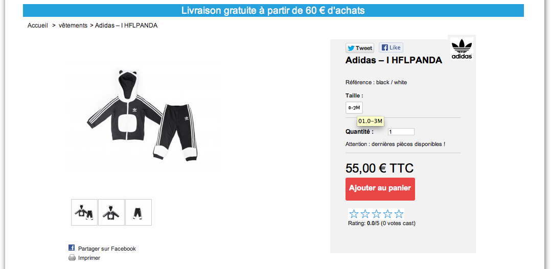The width and height of the screenshot is (551, 269).
Task: Open the Partager sur Facebook link
Action: click(107, 249)
